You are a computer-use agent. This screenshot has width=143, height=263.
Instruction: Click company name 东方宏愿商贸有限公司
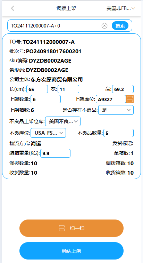(57, 80)
